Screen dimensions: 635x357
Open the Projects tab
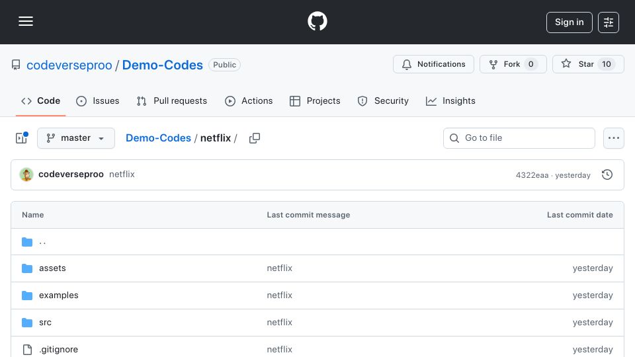point(315,100)
